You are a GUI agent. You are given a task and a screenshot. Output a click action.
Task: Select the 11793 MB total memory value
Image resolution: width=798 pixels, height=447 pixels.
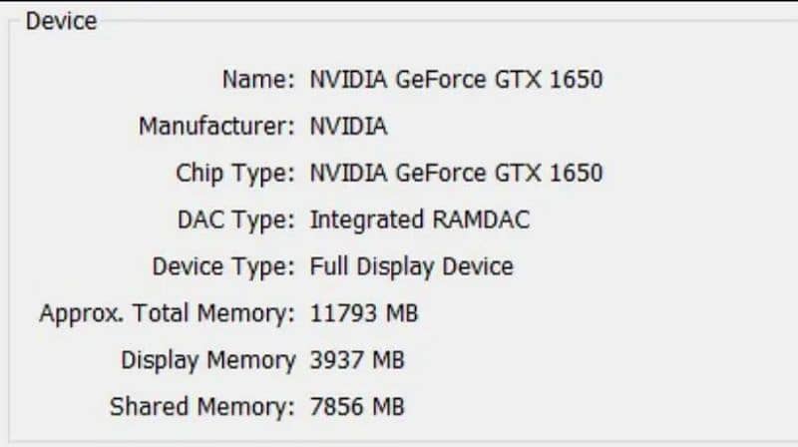pos(364,313)
